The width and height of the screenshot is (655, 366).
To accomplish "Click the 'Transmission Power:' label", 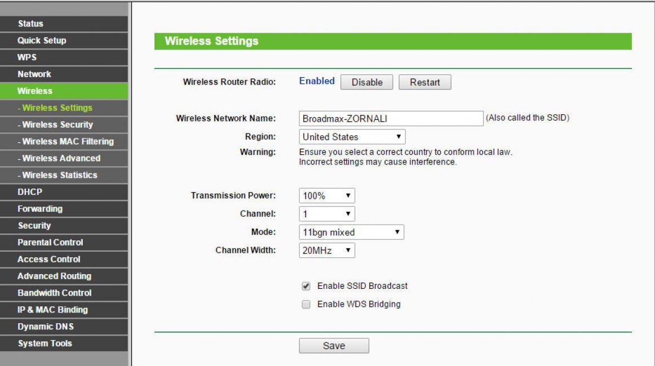I will click(x=233, y=195).
